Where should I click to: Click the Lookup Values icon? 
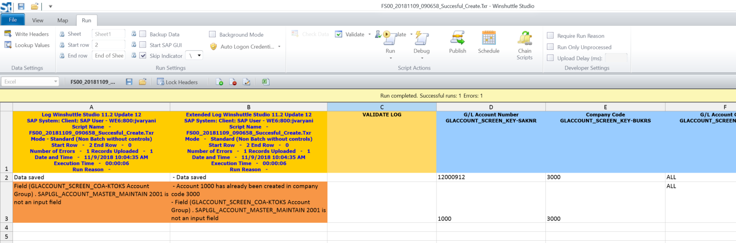click(x=8, y=45)
